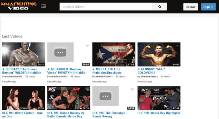Click the Upload button
Viewport: 219px width, 119px height.
191,7
